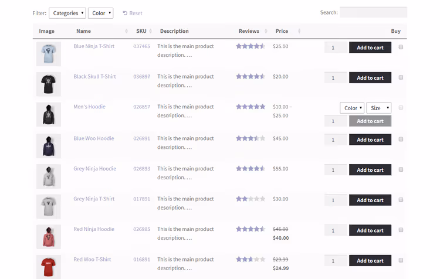This screenshot has height=279, width=440.
Task: Tick the checkbox for Red Woo T-Shirt
Action: click(401, 260)
